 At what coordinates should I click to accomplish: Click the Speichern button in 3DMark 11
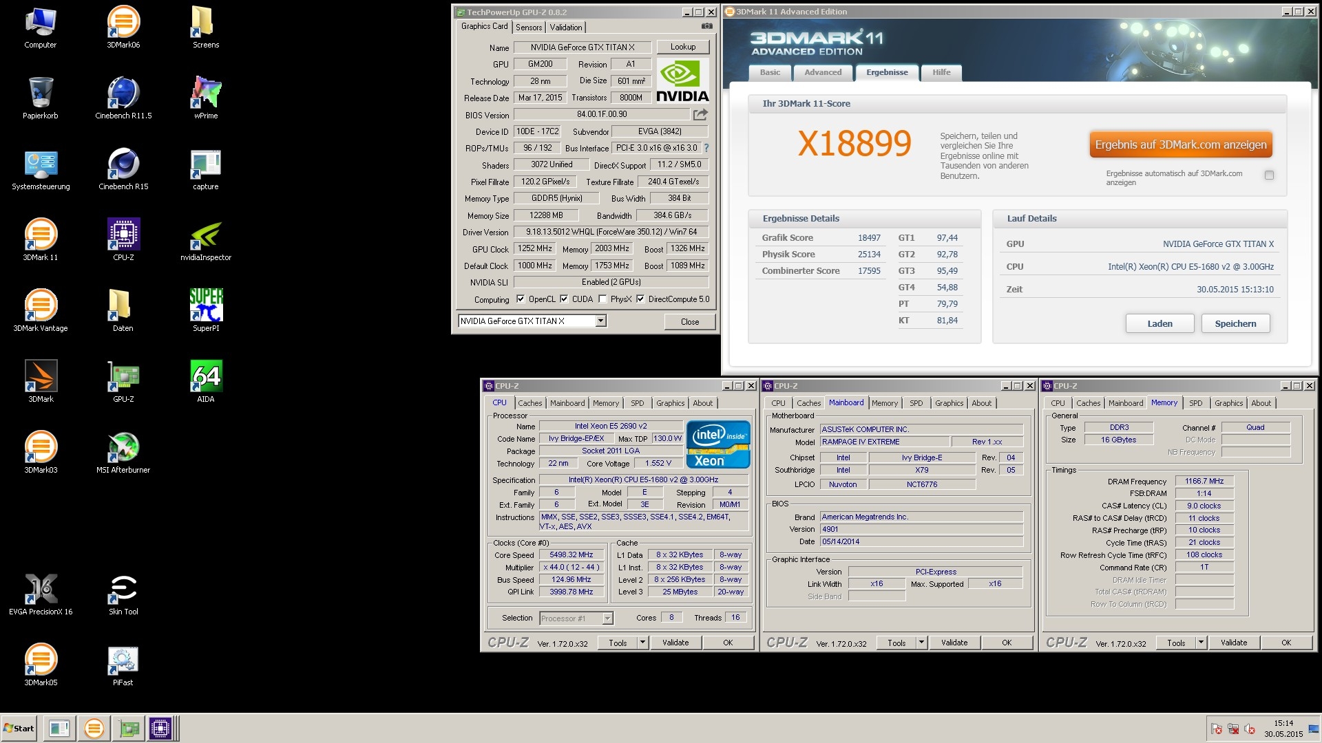tap(1235, 323)
